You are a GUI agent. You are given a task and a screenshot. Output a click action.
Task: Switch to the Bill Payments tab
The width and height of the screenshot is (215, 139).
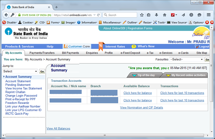click(x=71, y=53)
